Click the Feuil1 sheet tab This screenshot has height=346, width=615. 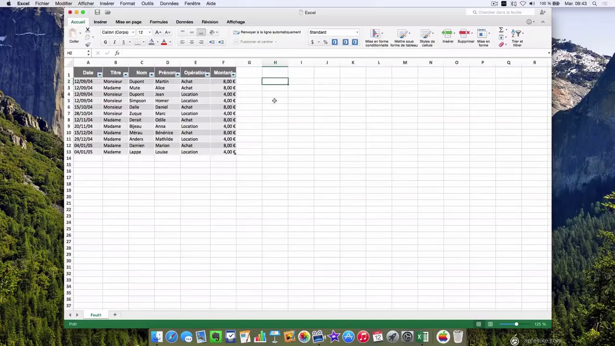tap(96, 315)
